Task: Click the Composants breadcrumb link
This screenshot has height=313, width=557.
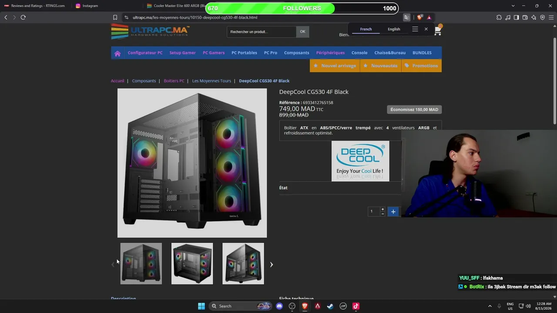Action: tap(144, 81)
